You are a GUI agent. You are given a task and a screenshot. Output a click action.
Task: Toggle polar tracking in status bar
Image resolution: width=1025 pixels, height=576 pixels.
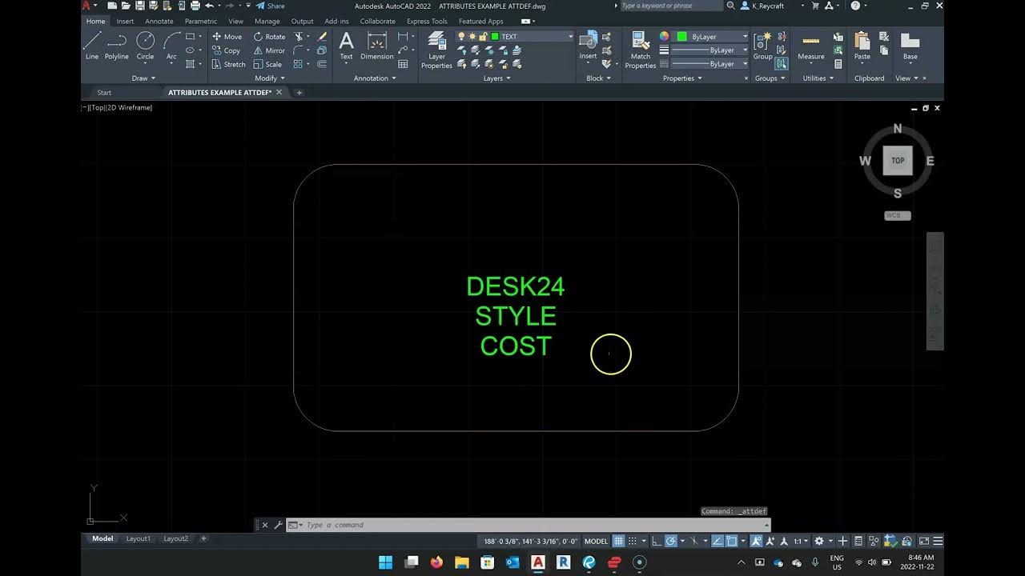pos(671,541)
